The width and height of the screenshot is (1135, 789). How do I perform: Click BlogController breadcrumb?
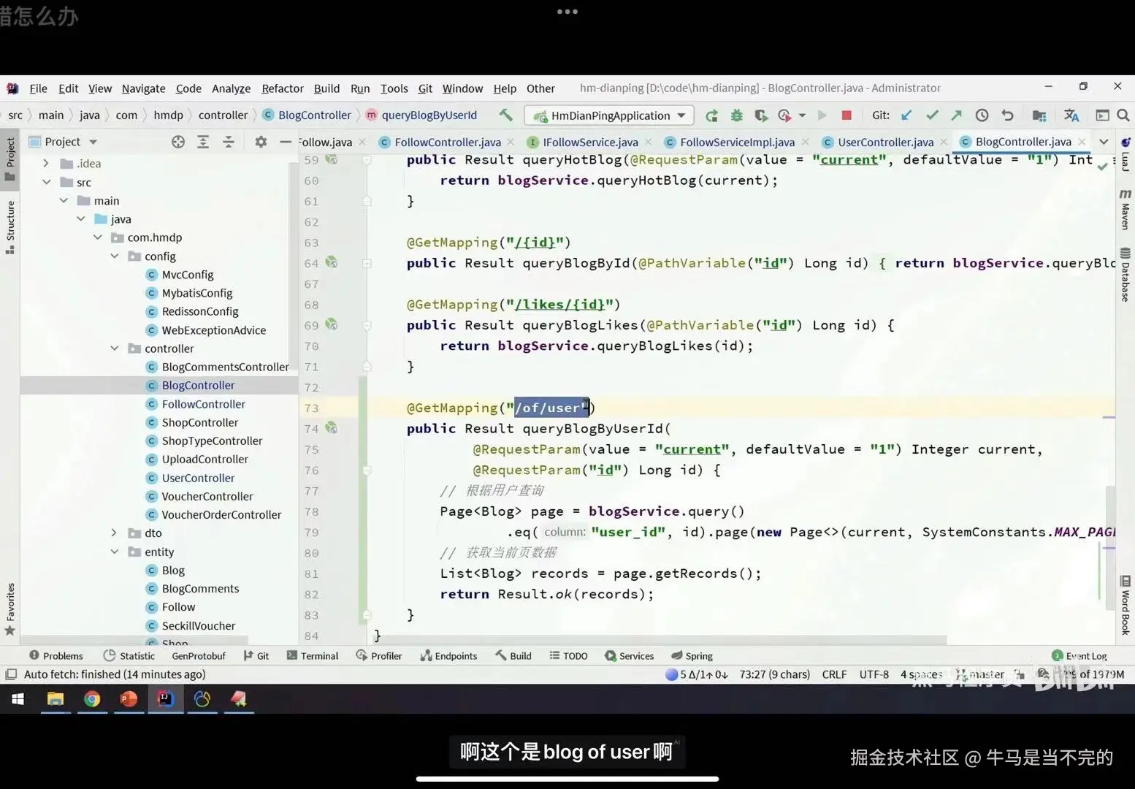314,115
